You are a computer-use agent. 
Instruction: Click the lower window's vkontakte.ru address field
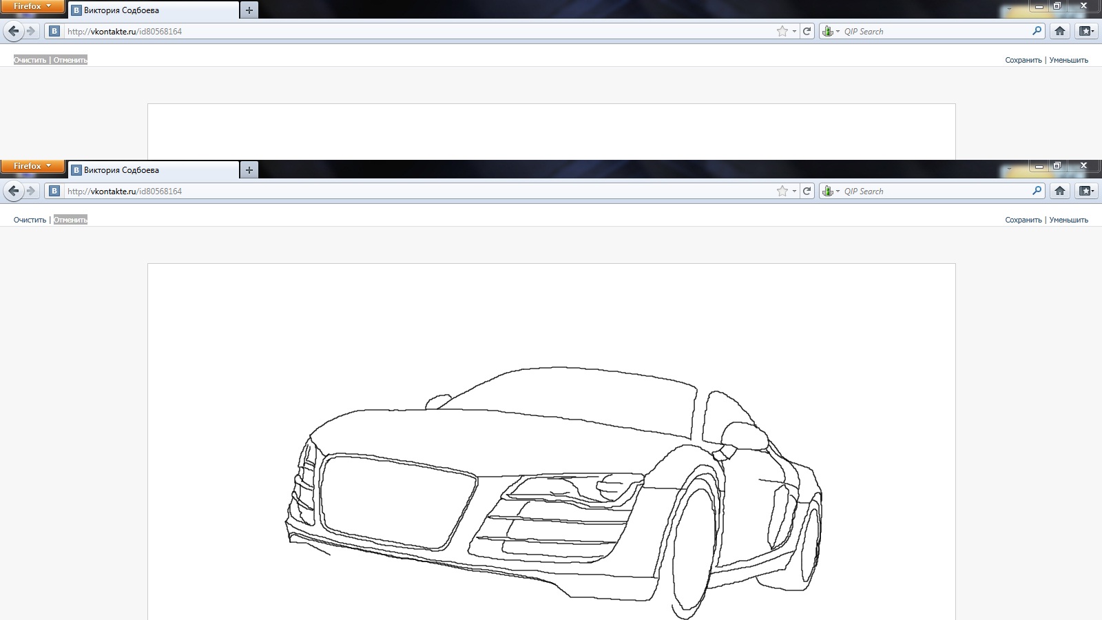tap(413, 191)
